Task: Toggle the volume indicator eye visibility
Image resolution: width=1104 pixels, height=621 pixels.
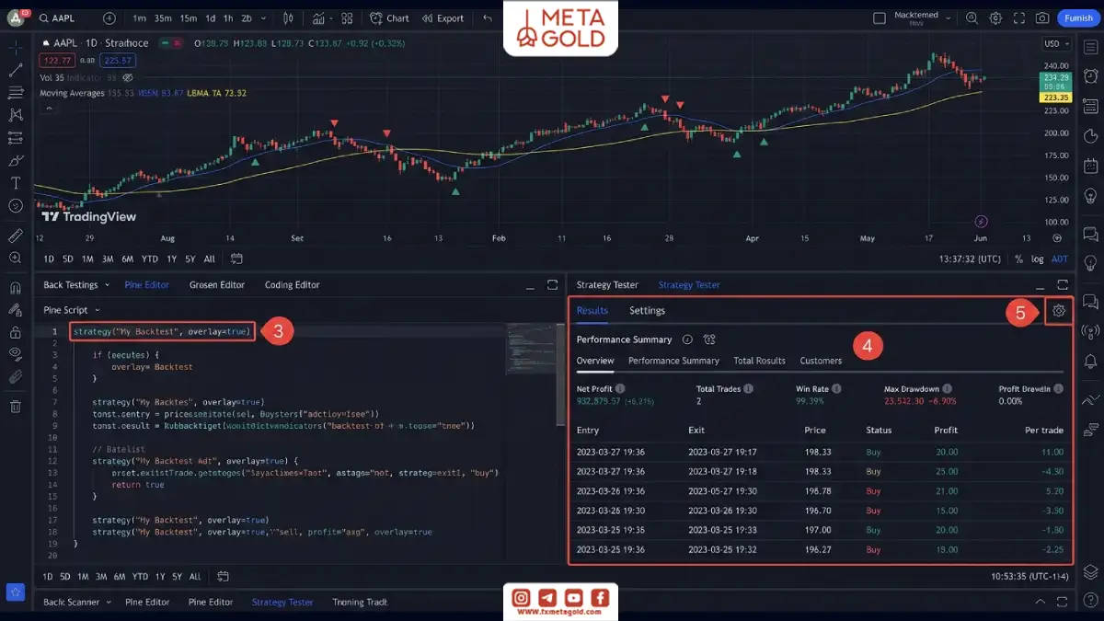Action: point(130,78)
